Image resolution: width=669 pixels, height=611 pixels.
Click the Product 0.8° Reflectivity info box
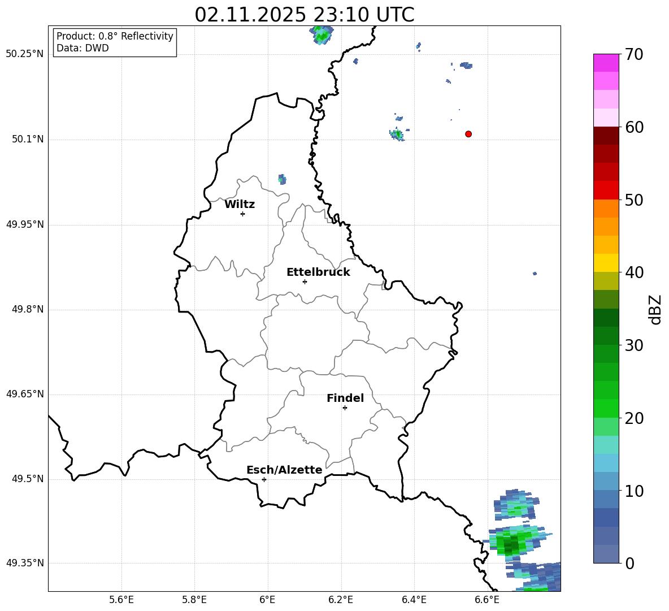pos(115,42)
